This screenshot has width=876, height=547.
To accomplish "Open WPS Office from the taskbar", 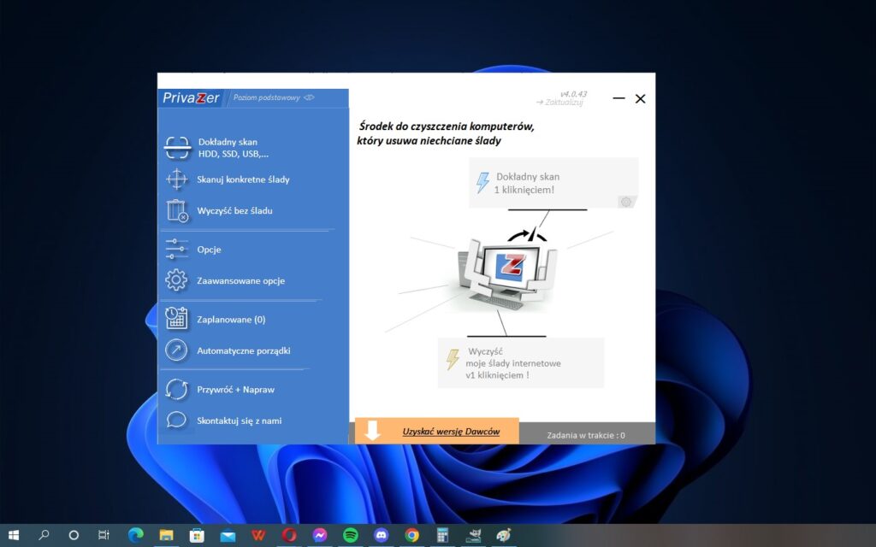I will click(x=258, y=535).
